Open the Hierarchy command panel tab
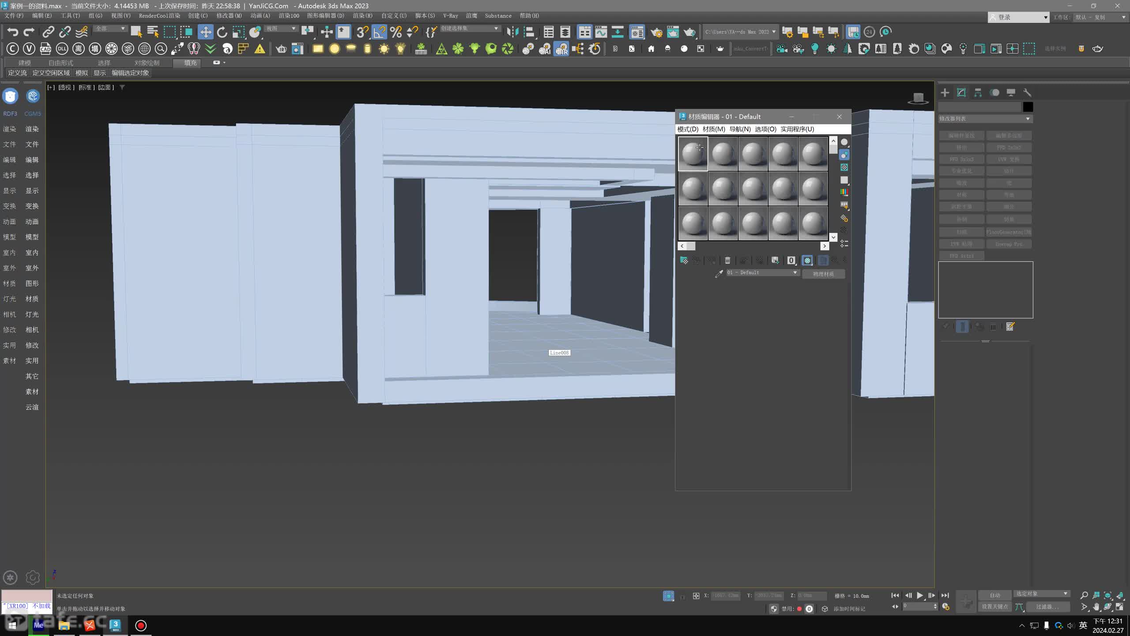 tap(978, 92)
